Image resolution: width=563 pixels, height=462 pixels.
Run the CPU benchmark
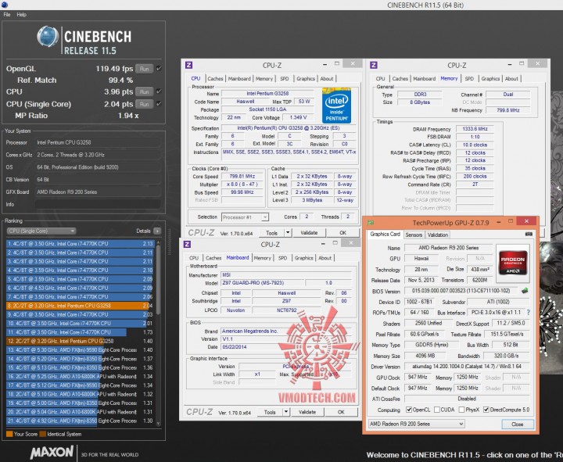[145, 92]
